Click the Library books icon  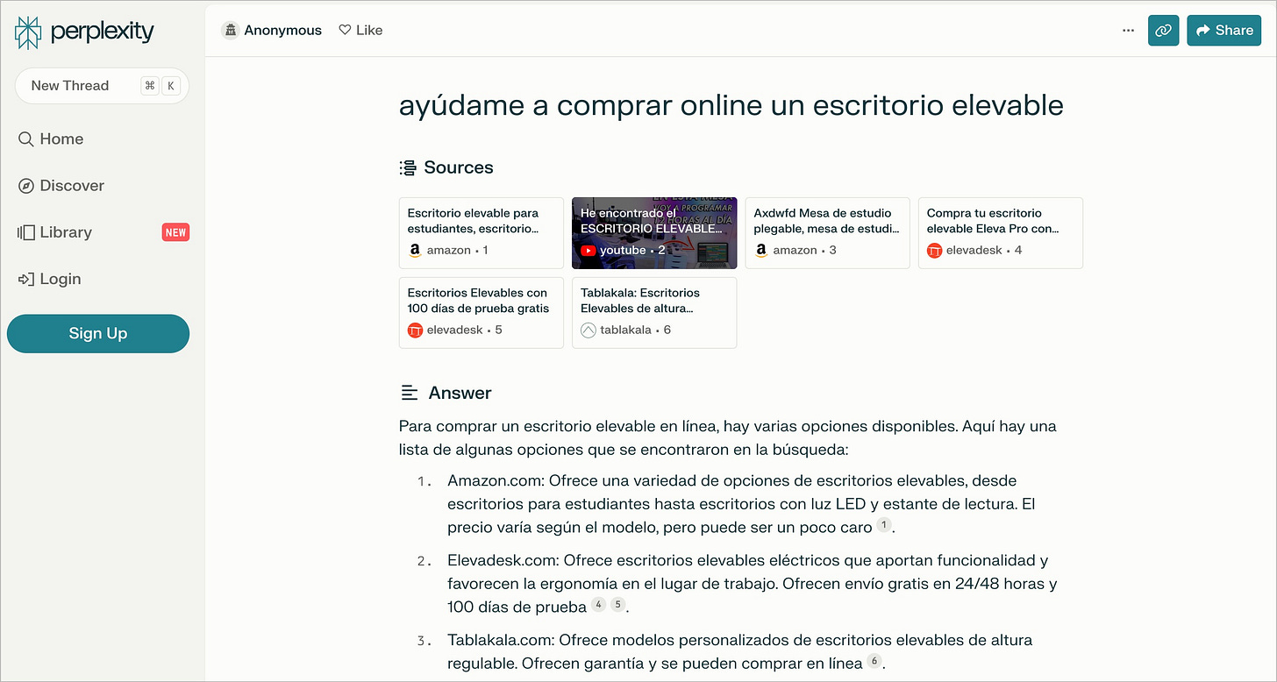25,232
